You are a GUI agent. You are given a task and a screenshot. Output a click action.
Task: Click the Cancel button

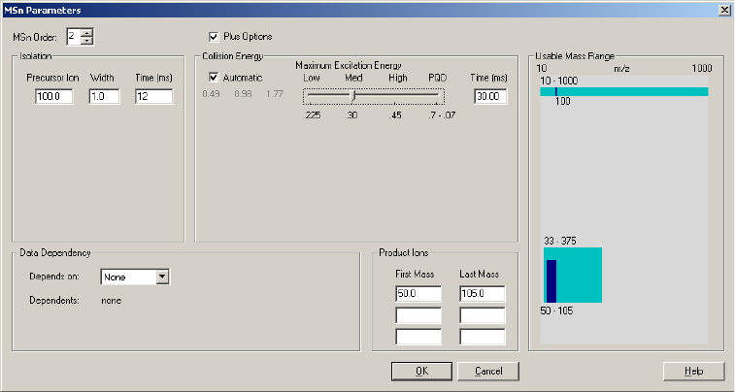(488, 371)
